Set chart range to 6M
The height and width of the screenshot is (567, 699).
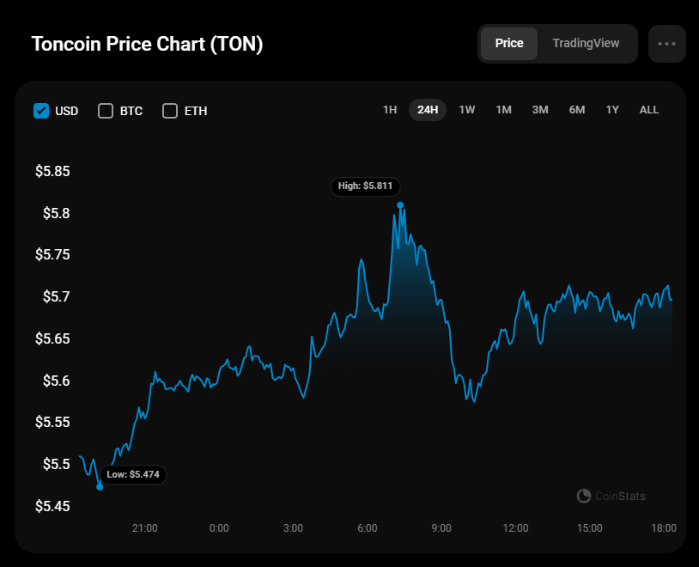pos(577,110)
